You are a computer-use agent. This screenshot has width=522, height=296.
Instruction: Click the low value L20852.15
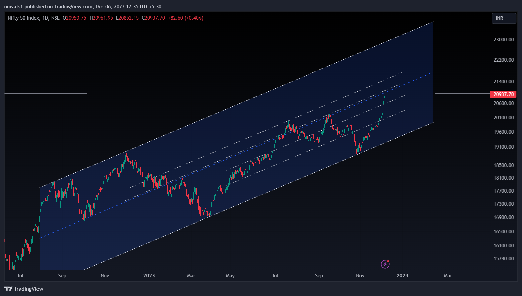pyautogui.click(x=127, y=18)
